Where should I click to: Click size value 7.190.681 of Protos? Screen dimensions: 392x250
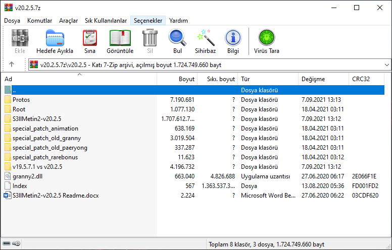[x=182, y=100]
